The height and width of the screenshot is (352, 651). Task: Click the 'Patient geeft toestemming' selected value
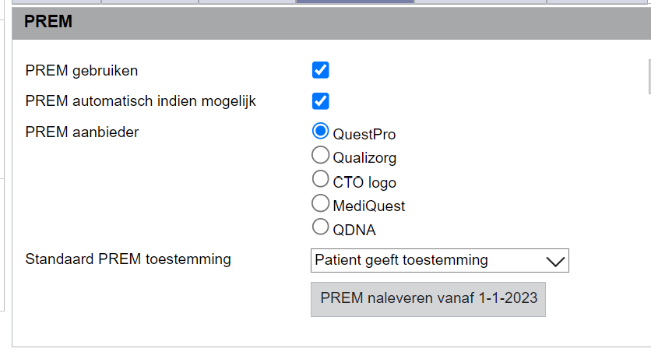pos(401,260)
